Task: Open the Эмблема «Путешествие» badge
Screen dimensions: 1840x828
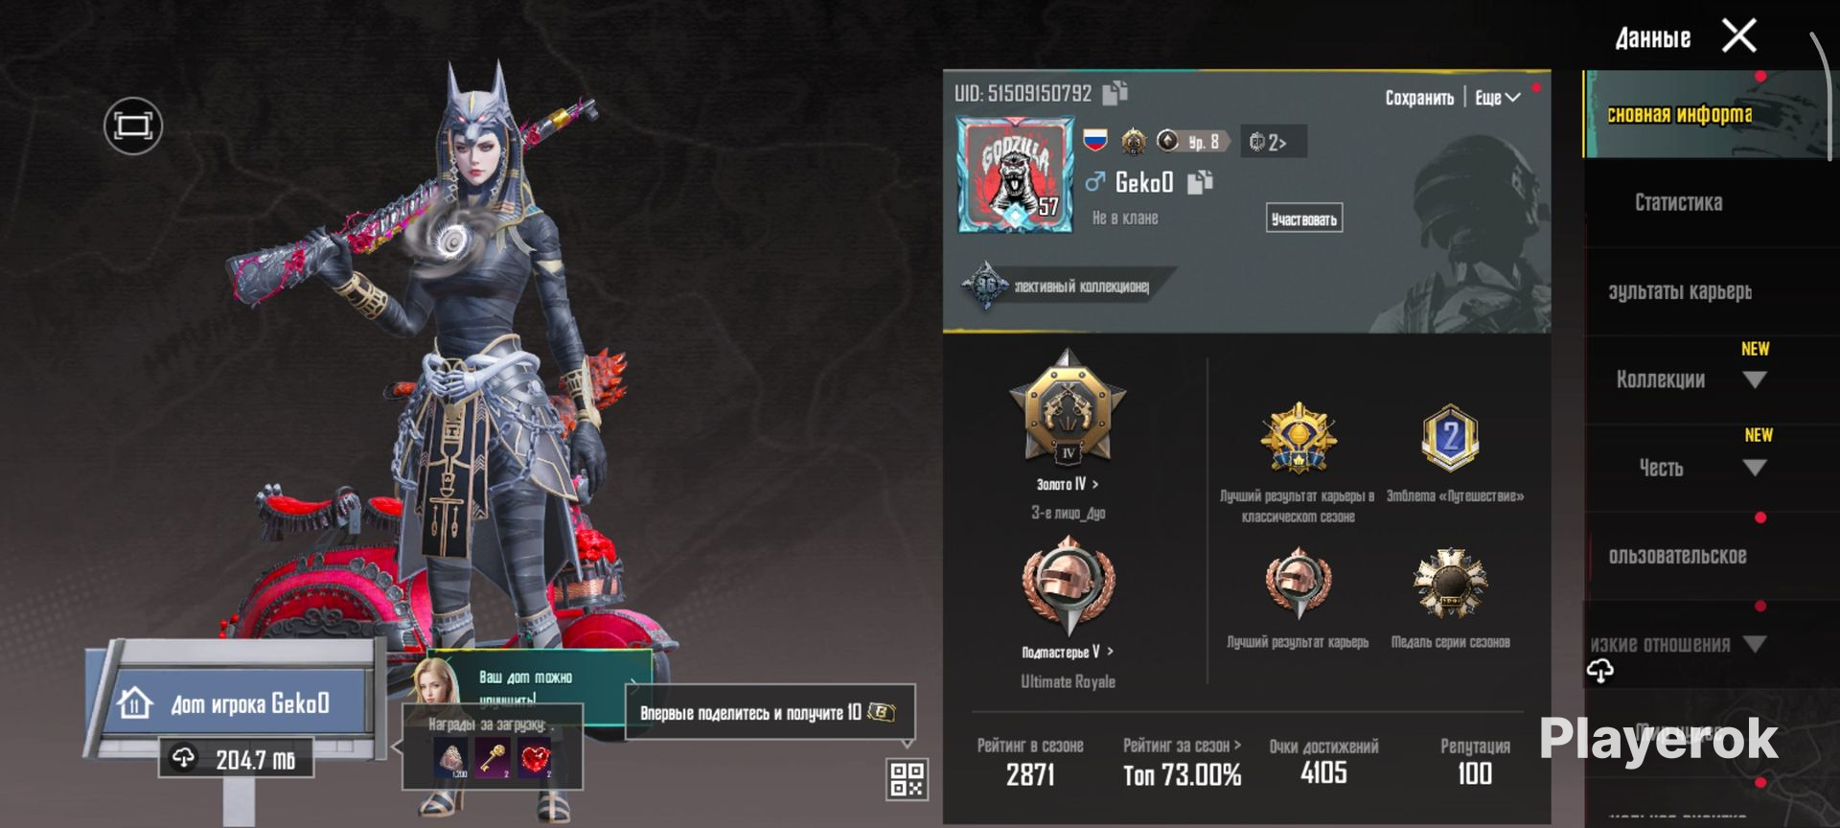Action: click(1450, 438)
